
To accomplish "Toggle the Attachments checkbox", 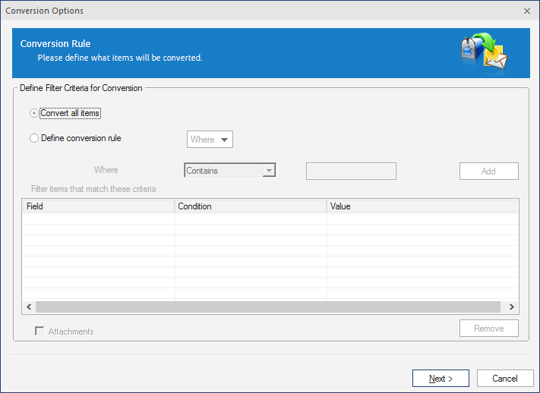I will pos(39,331).
